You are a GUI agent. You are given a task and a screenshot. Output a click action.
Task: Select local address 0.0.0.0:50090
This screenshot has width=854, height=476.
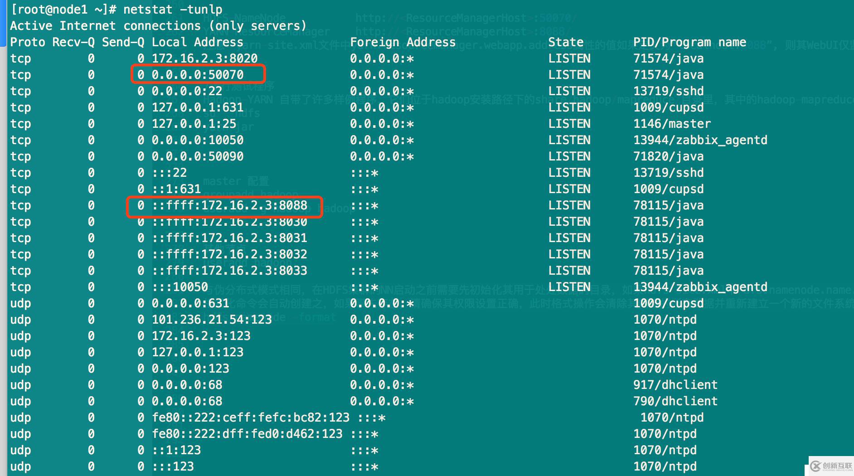pyautogui.click(x=198, y=156)
